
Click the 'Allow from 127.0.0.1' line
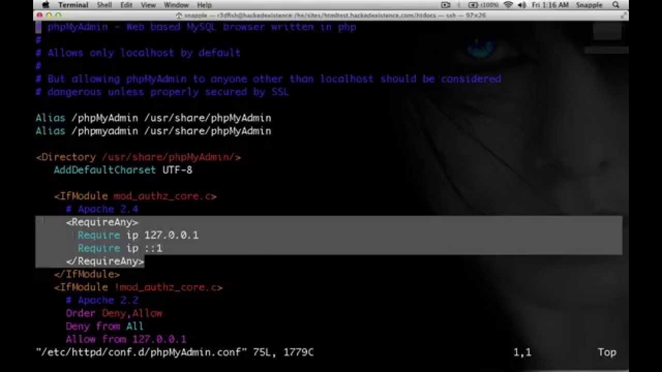(x=126, y=339)
